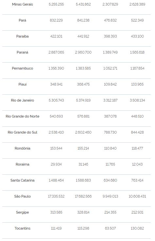Viewport: 155px width, 241px height.
Task: Click the Rondônia row label
Action: click(x=23, y=148)
